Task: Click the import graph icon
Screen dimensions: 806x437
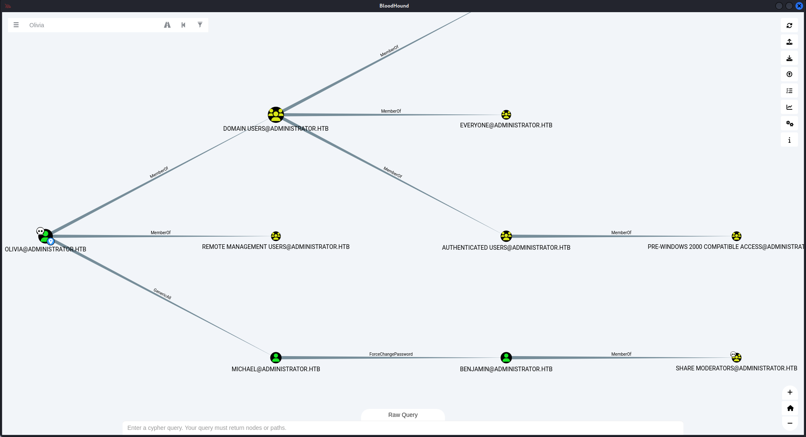Action: pyautogui.click(x=789, y=58)
